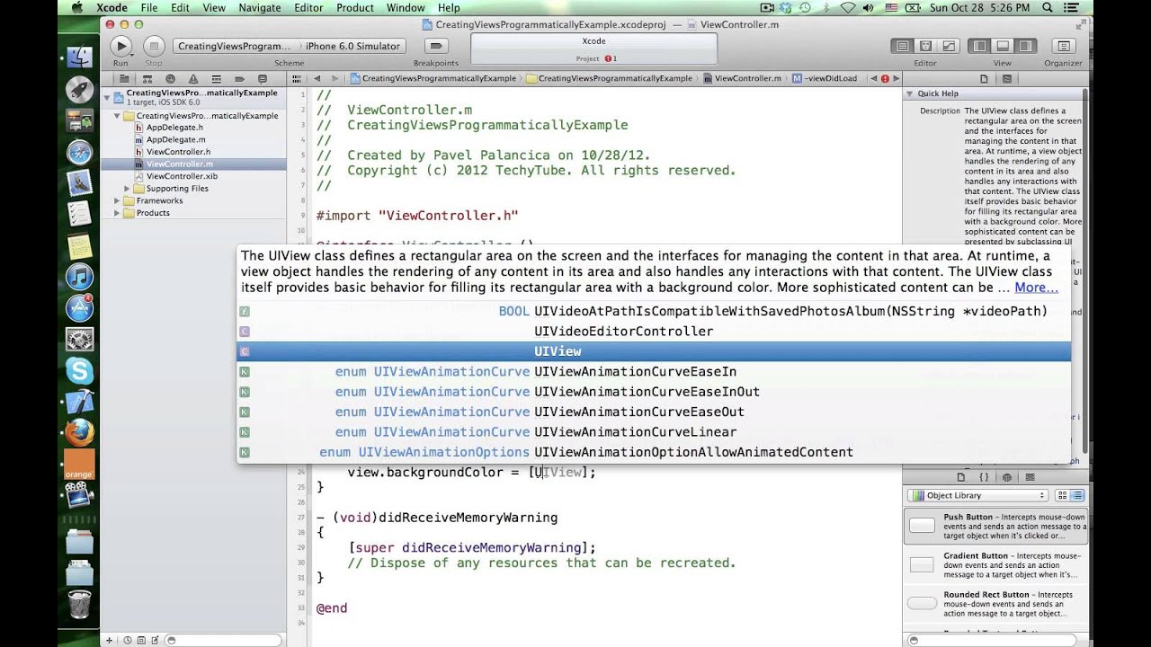Jump to the next issue arrow
Image resolution: width=1151 pixels, height=647 pixels.
click(896, 79)
